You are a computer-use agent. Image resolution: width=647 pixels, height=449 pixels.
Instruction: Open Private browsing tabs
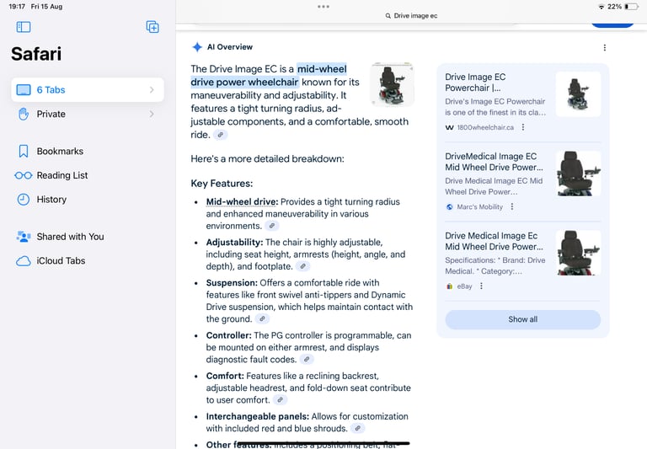pos(88,114)
